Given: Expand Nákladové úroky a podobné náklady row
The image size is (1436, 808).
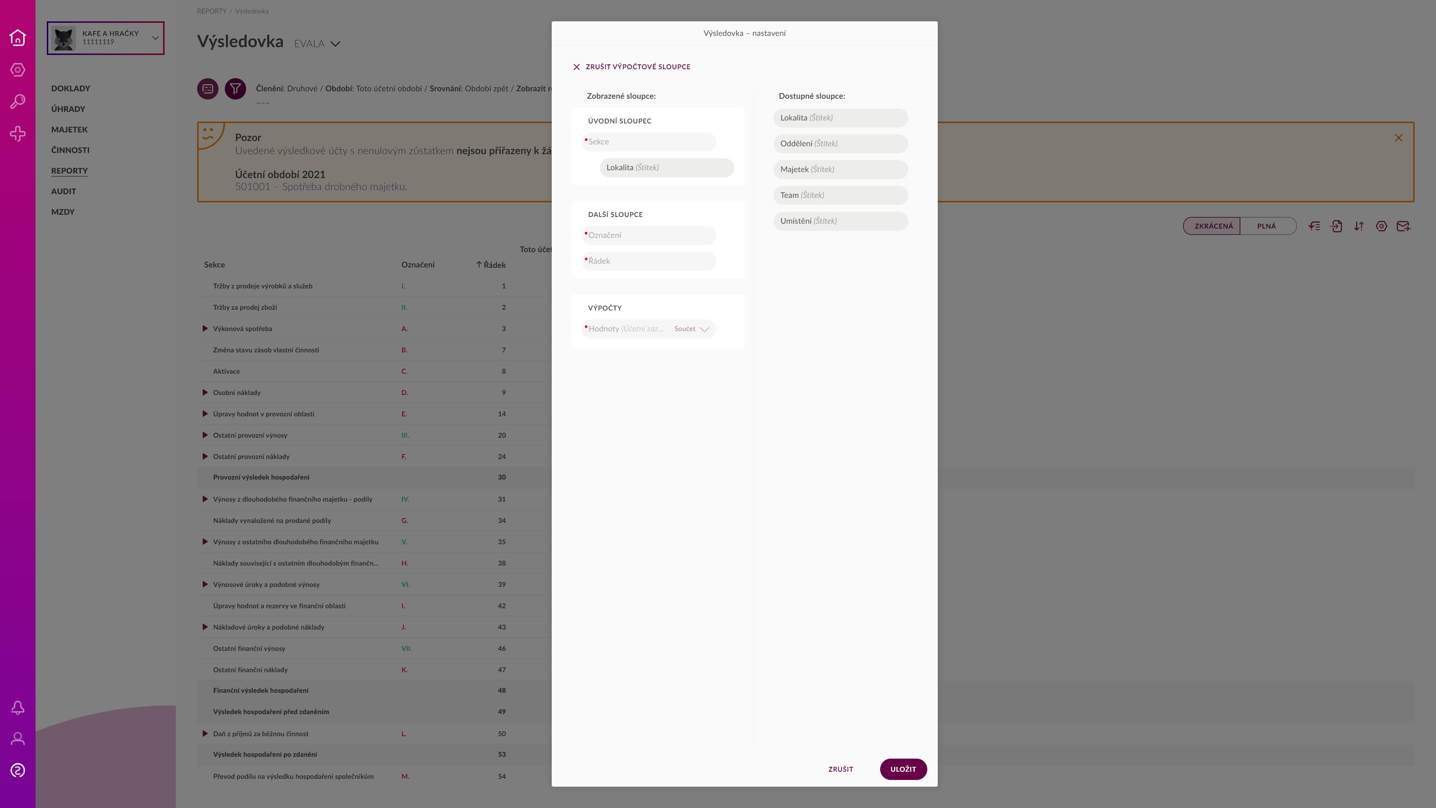Looking at the screenshot, I should click(205, 627).
